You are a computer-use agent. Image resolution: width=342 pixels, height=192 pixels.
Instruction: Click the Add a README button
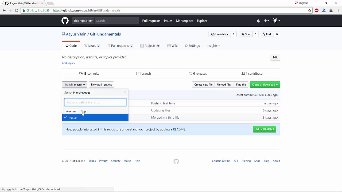(265, 129)
